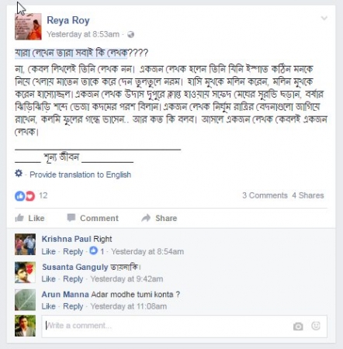The height and width of the screenshot is (349, 343).
Task: Open Reya Roy's profile name link
Action: point(68,20)
